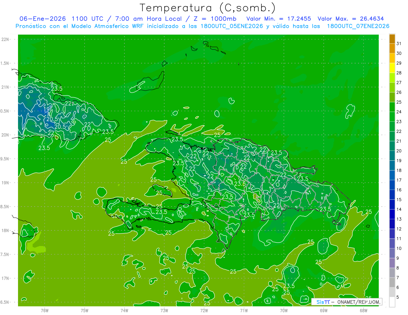Click 'Valor Max. = 26.4634' value
This screenshot has height=315, width=408.
351,19
